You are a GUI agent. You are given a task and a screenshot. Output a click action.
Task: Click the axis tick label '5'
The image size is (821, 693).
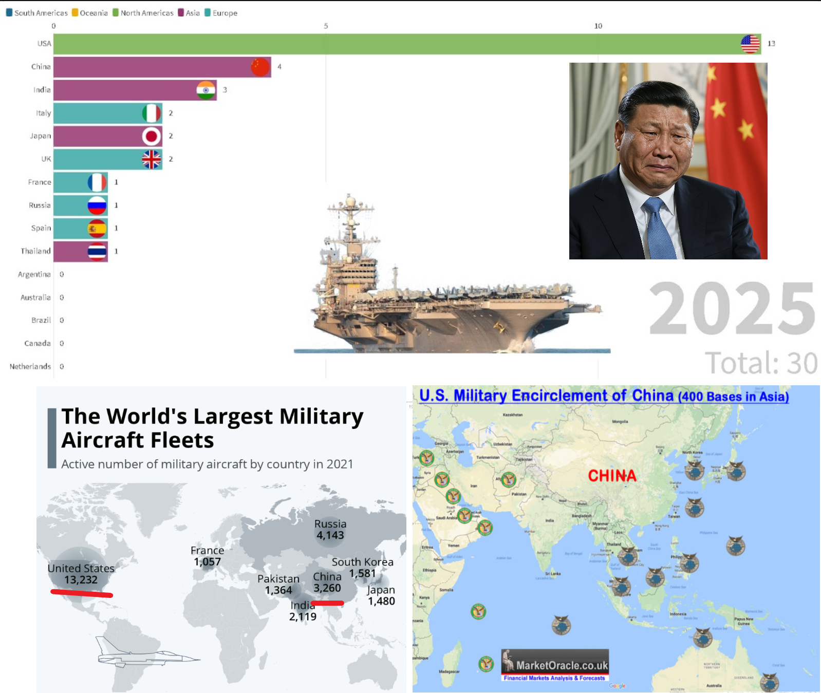pyautogui.click(x=326, y=26)
